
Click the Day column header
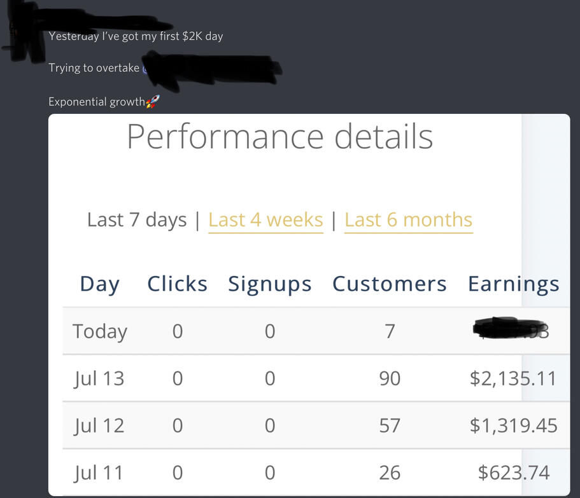pyautogui.click(x=99, y=284)
